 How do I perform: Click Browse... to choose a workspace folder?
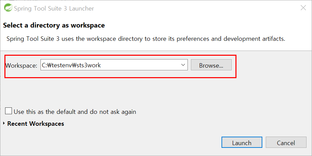[x=211, y=65]
